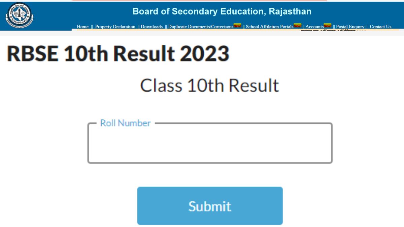
Task: Open the Downloads section
Action: click(x=151, y=27)
